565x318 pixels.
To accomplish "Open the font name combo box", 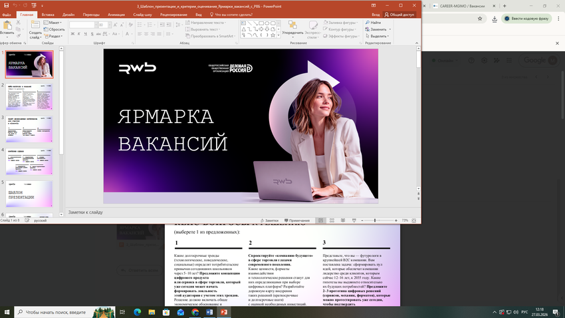I will tap(82, 25).
